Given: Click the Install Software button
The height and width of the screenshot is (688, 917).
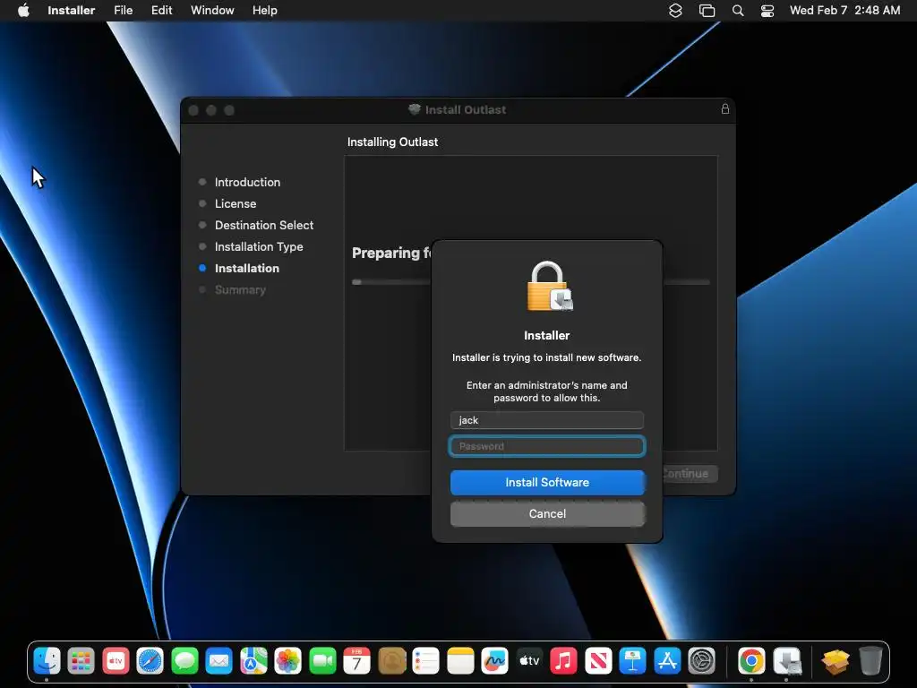Looking at the screenshot, I should [x=547, y=483].
